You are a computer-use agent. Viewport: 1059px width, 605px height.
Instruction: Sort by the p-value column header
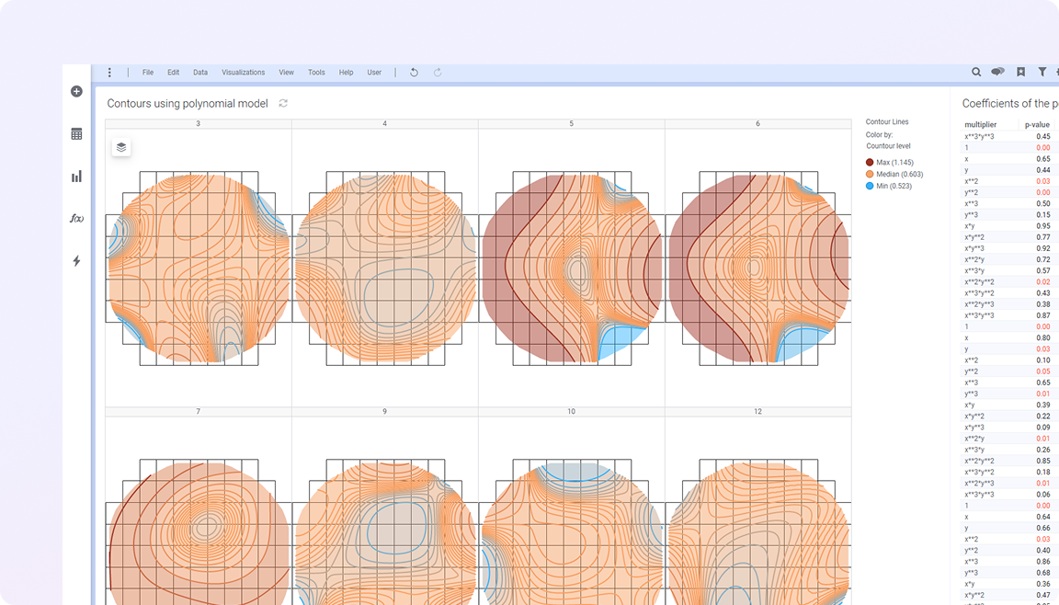[x=1037, y=125]
